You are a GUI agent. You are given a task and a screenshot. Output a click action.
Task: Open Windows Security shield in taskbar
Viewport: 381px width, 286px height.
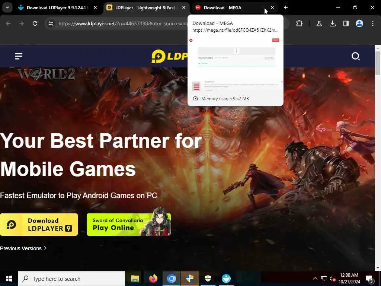tap(208, 279)
